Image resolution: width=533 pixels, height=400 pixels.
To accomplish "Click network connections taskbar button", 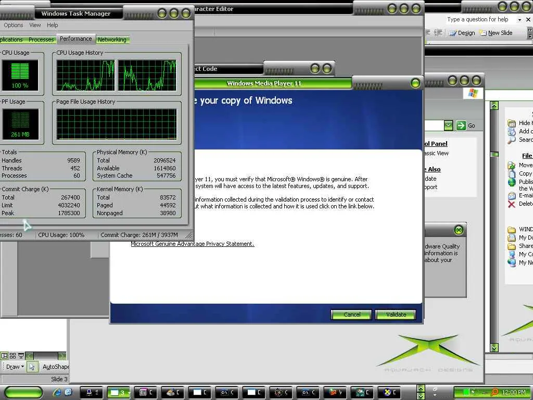I will pyautogui.click(x=92, y=392).
